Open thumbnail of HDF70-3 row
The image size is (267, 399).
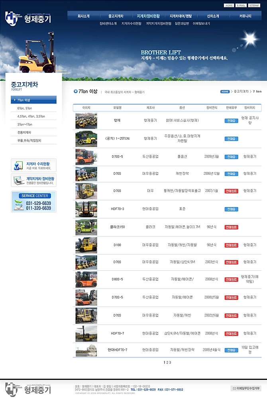point(86,209)
